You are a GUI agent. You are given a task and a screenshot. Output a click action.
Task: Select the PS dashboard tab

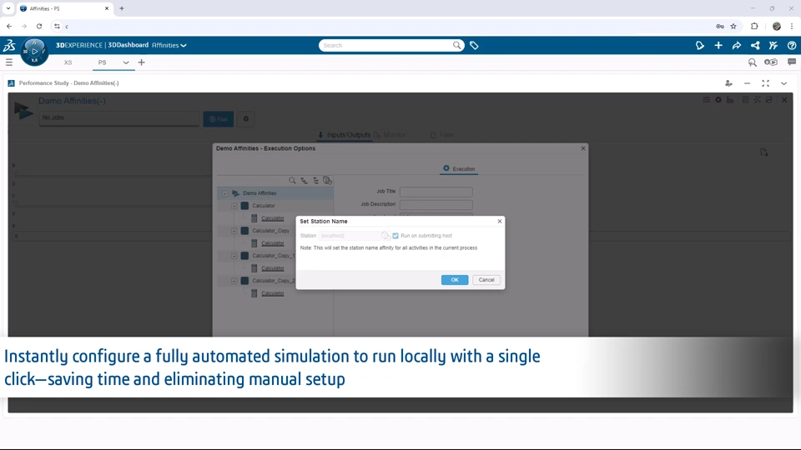coord(102,62)
